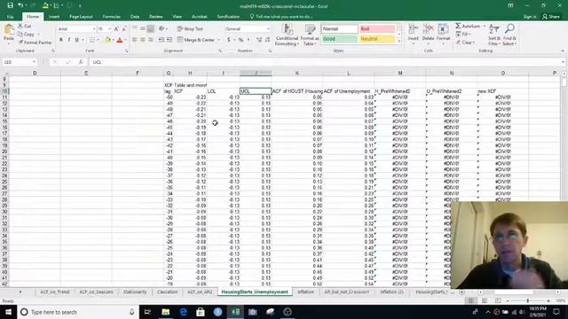Toggle Underline formatting
Viewport: 568px width, 319px height.
pos(77,40)
